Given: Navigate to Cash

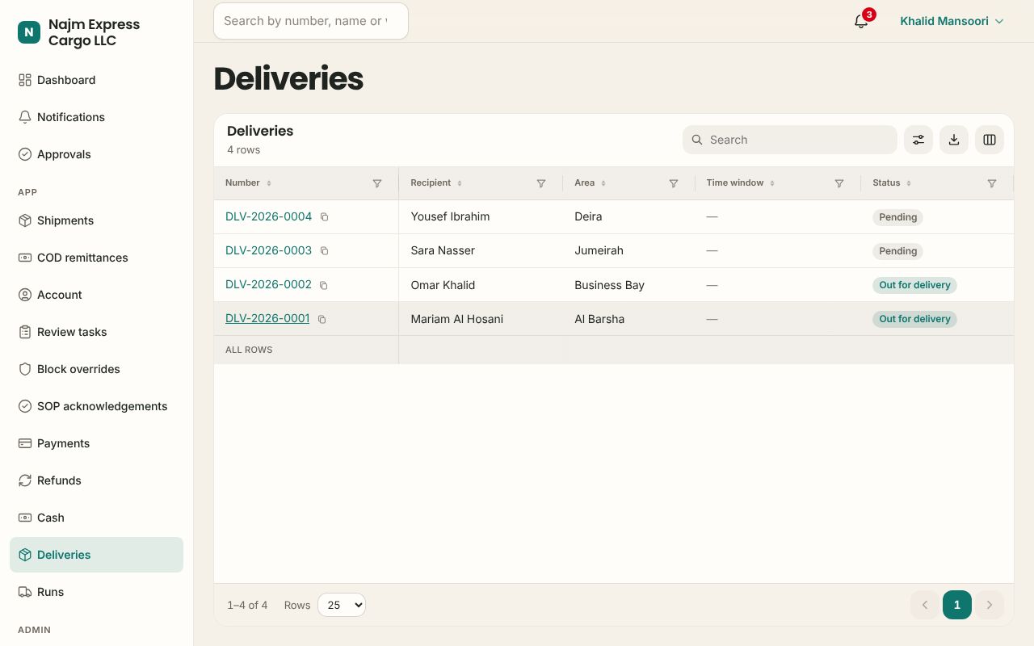Looking at the screenshot, I should [97, 518].
